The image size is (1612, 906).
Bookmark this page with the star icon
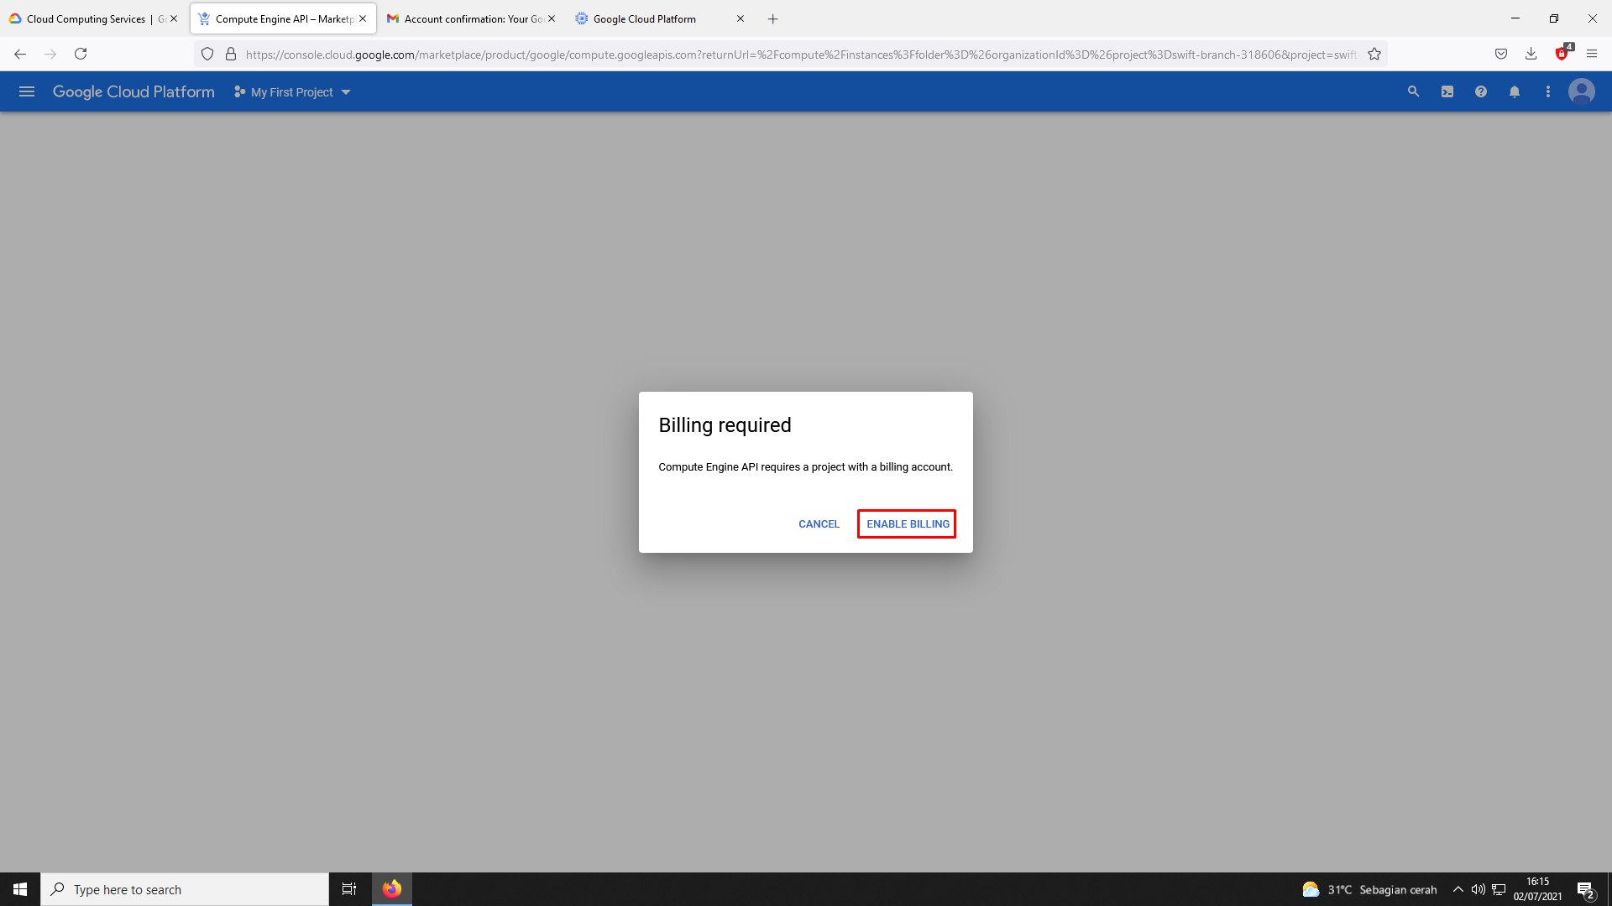pyautogui.click(x=1374, y=55)
